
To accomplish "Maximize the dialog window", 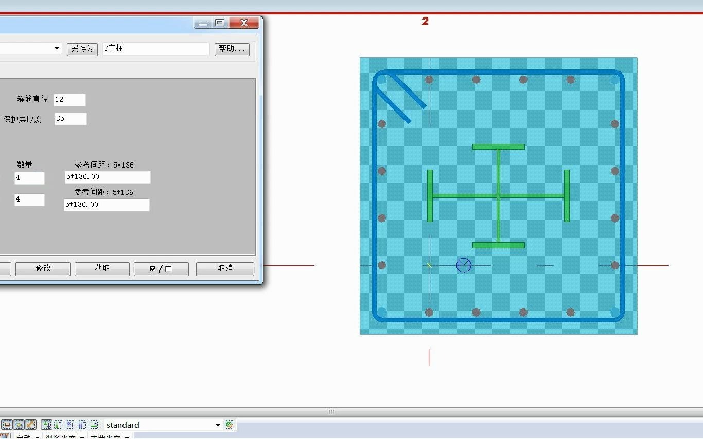I will click(220, 23).
